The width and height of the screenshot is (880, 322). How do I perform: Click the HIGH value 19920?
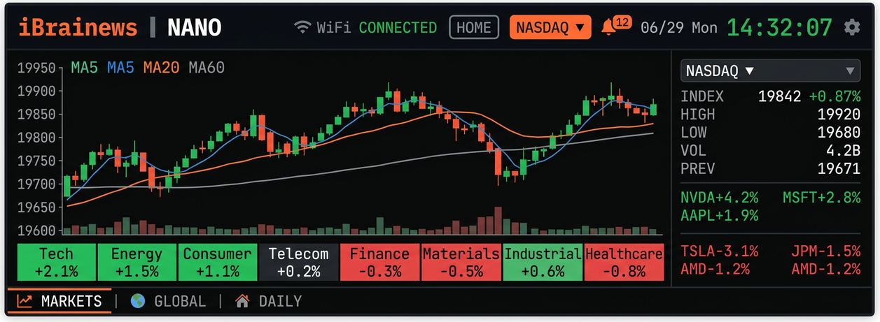click(839, 115)
